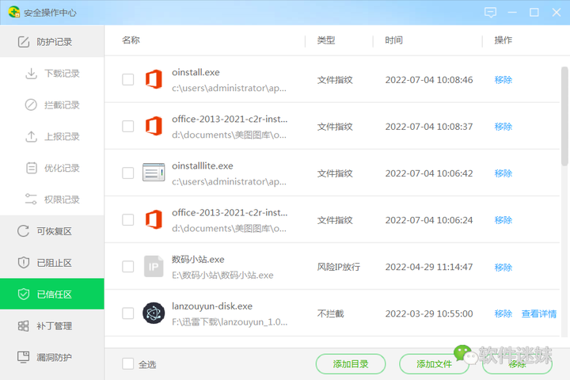Click the 2022-07-04 10:08:46 time cell

pyautogui.click(x=429, y=80)
